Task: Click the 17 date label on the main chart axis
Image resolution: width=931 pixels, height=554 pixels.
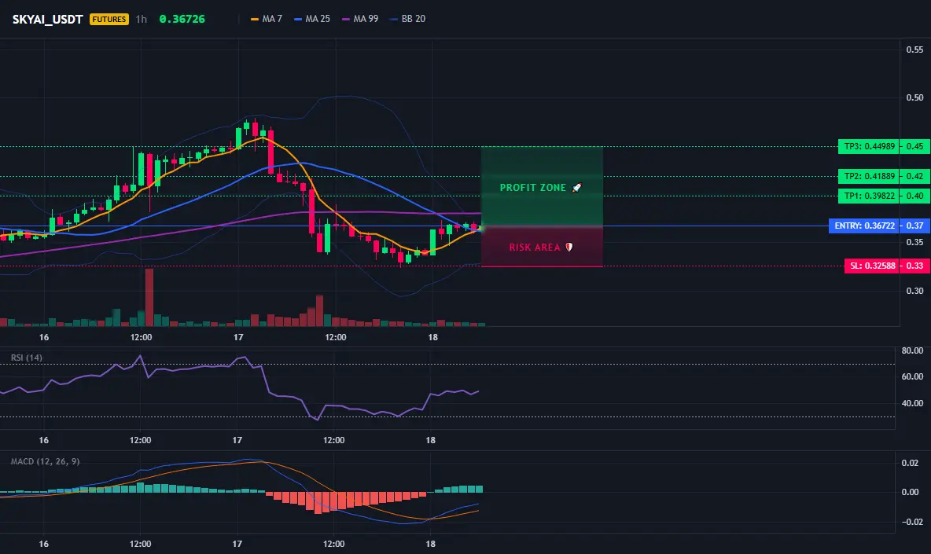Action: coord(238,337)
